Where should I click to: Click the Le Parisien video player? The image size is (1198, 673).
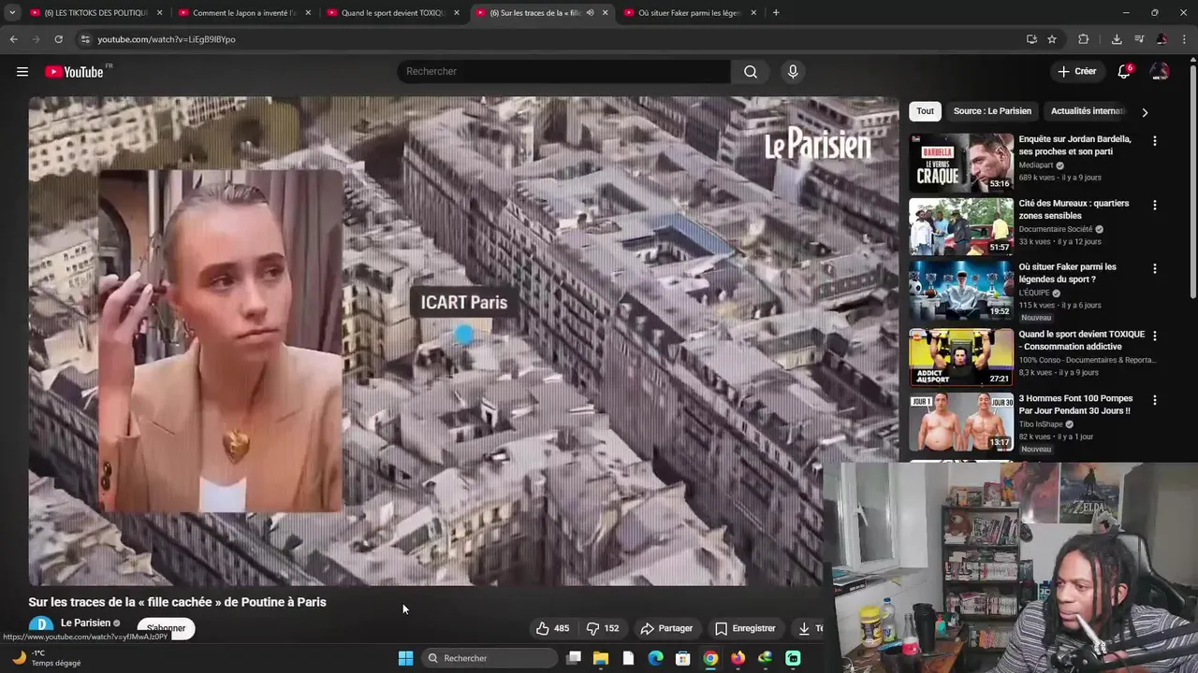click(463, 341)
